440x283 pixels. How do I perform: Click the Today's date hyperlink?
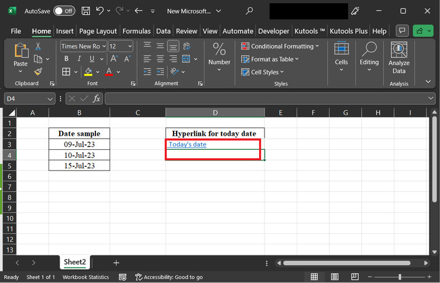(188, 144)
